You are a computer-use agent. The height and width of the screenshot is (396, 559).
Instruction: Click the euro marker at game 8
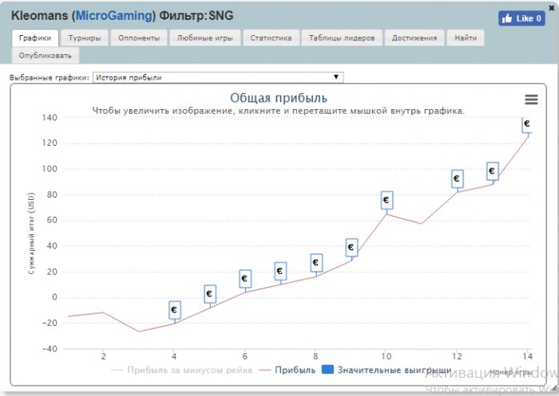(315, 262)
